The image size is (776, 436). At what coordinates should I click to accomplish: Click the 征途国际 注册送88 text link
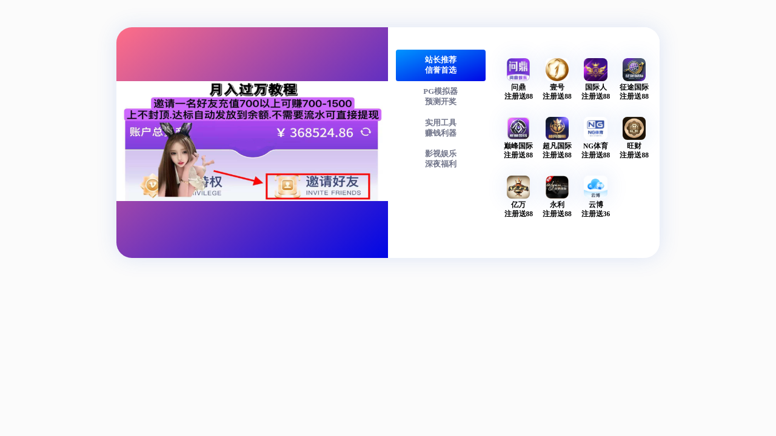(634, 92)
